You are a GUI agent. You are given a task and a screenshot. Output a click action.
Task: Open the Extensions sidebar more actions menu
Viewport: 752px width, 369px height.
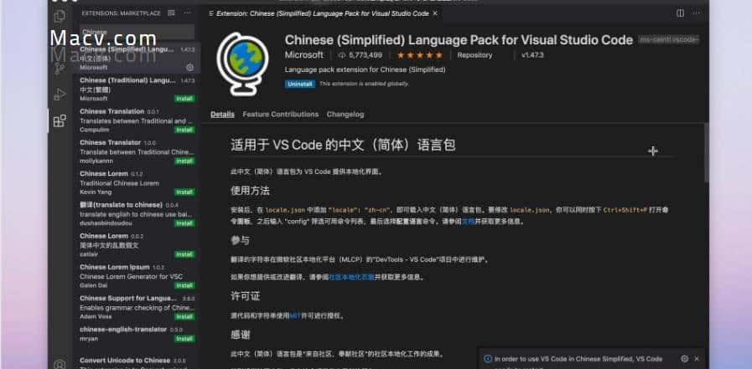(188, 13)
